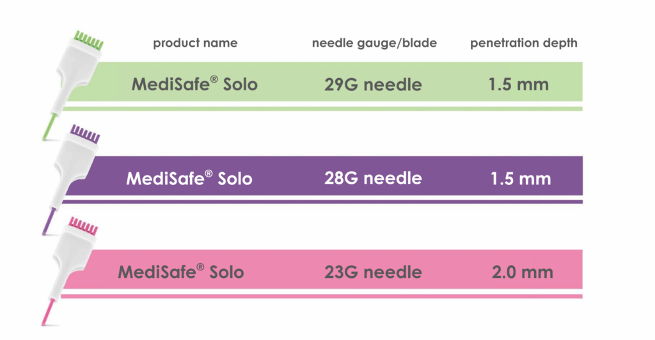Screen dimensions: 655x340
Task: Click the product name column header
Action: pos(194,44)
